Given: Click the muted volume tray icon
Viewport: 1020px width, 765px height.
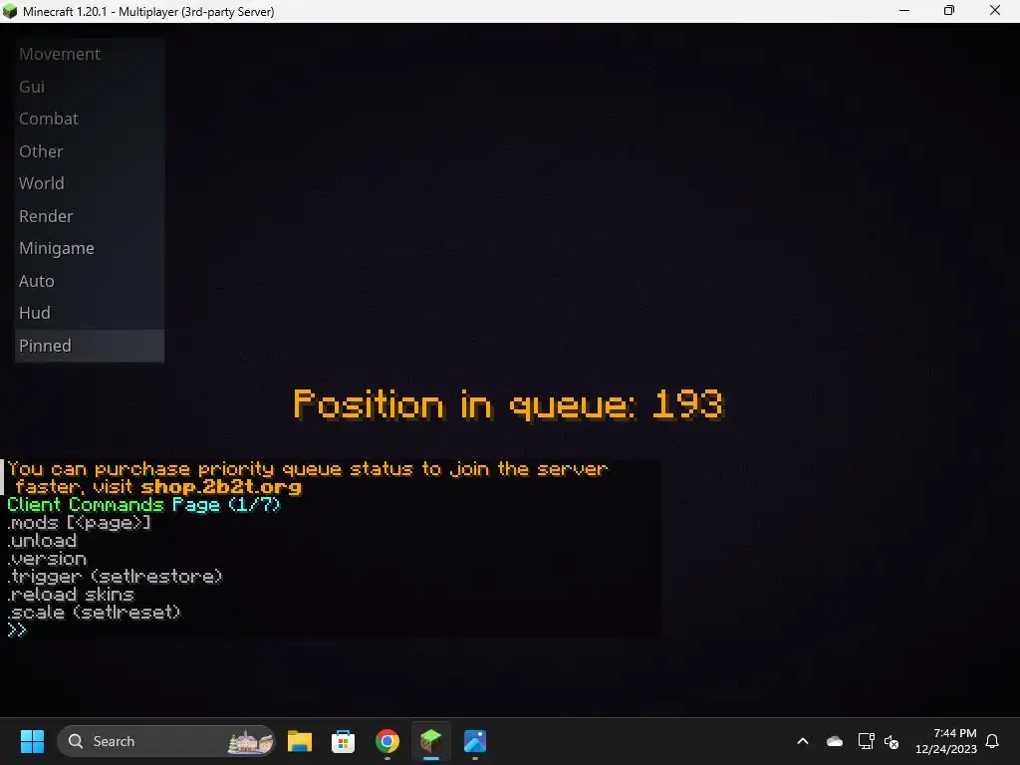Looking at the screenshot, I should click(892, 741).
